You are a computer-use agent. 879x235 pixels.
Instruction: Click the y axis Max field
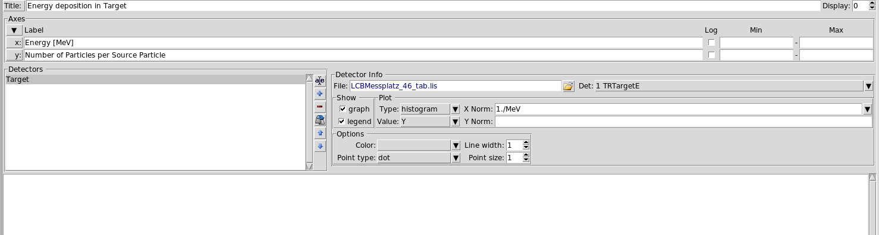click(836, 55)
